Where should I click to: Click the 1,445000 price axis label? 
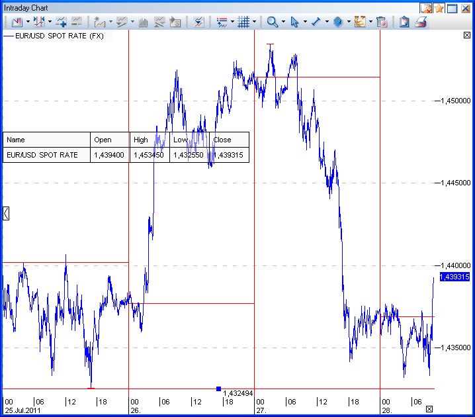pyautogui.click(x=456, y=183)
